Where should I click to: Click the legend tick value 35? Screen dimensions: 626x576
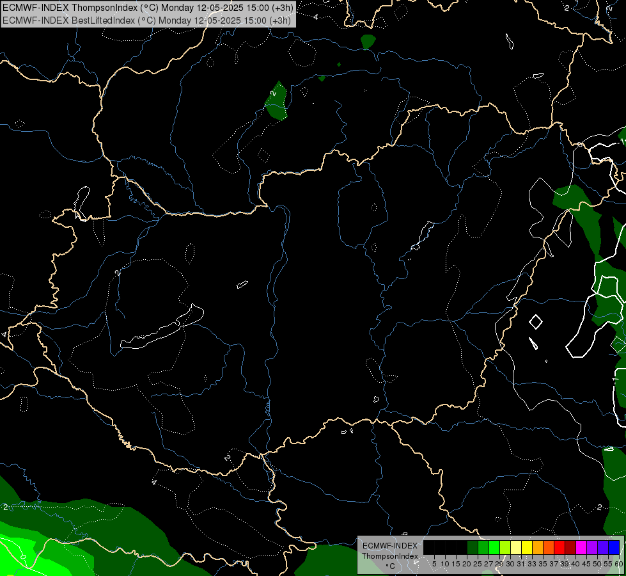[543, 564]
